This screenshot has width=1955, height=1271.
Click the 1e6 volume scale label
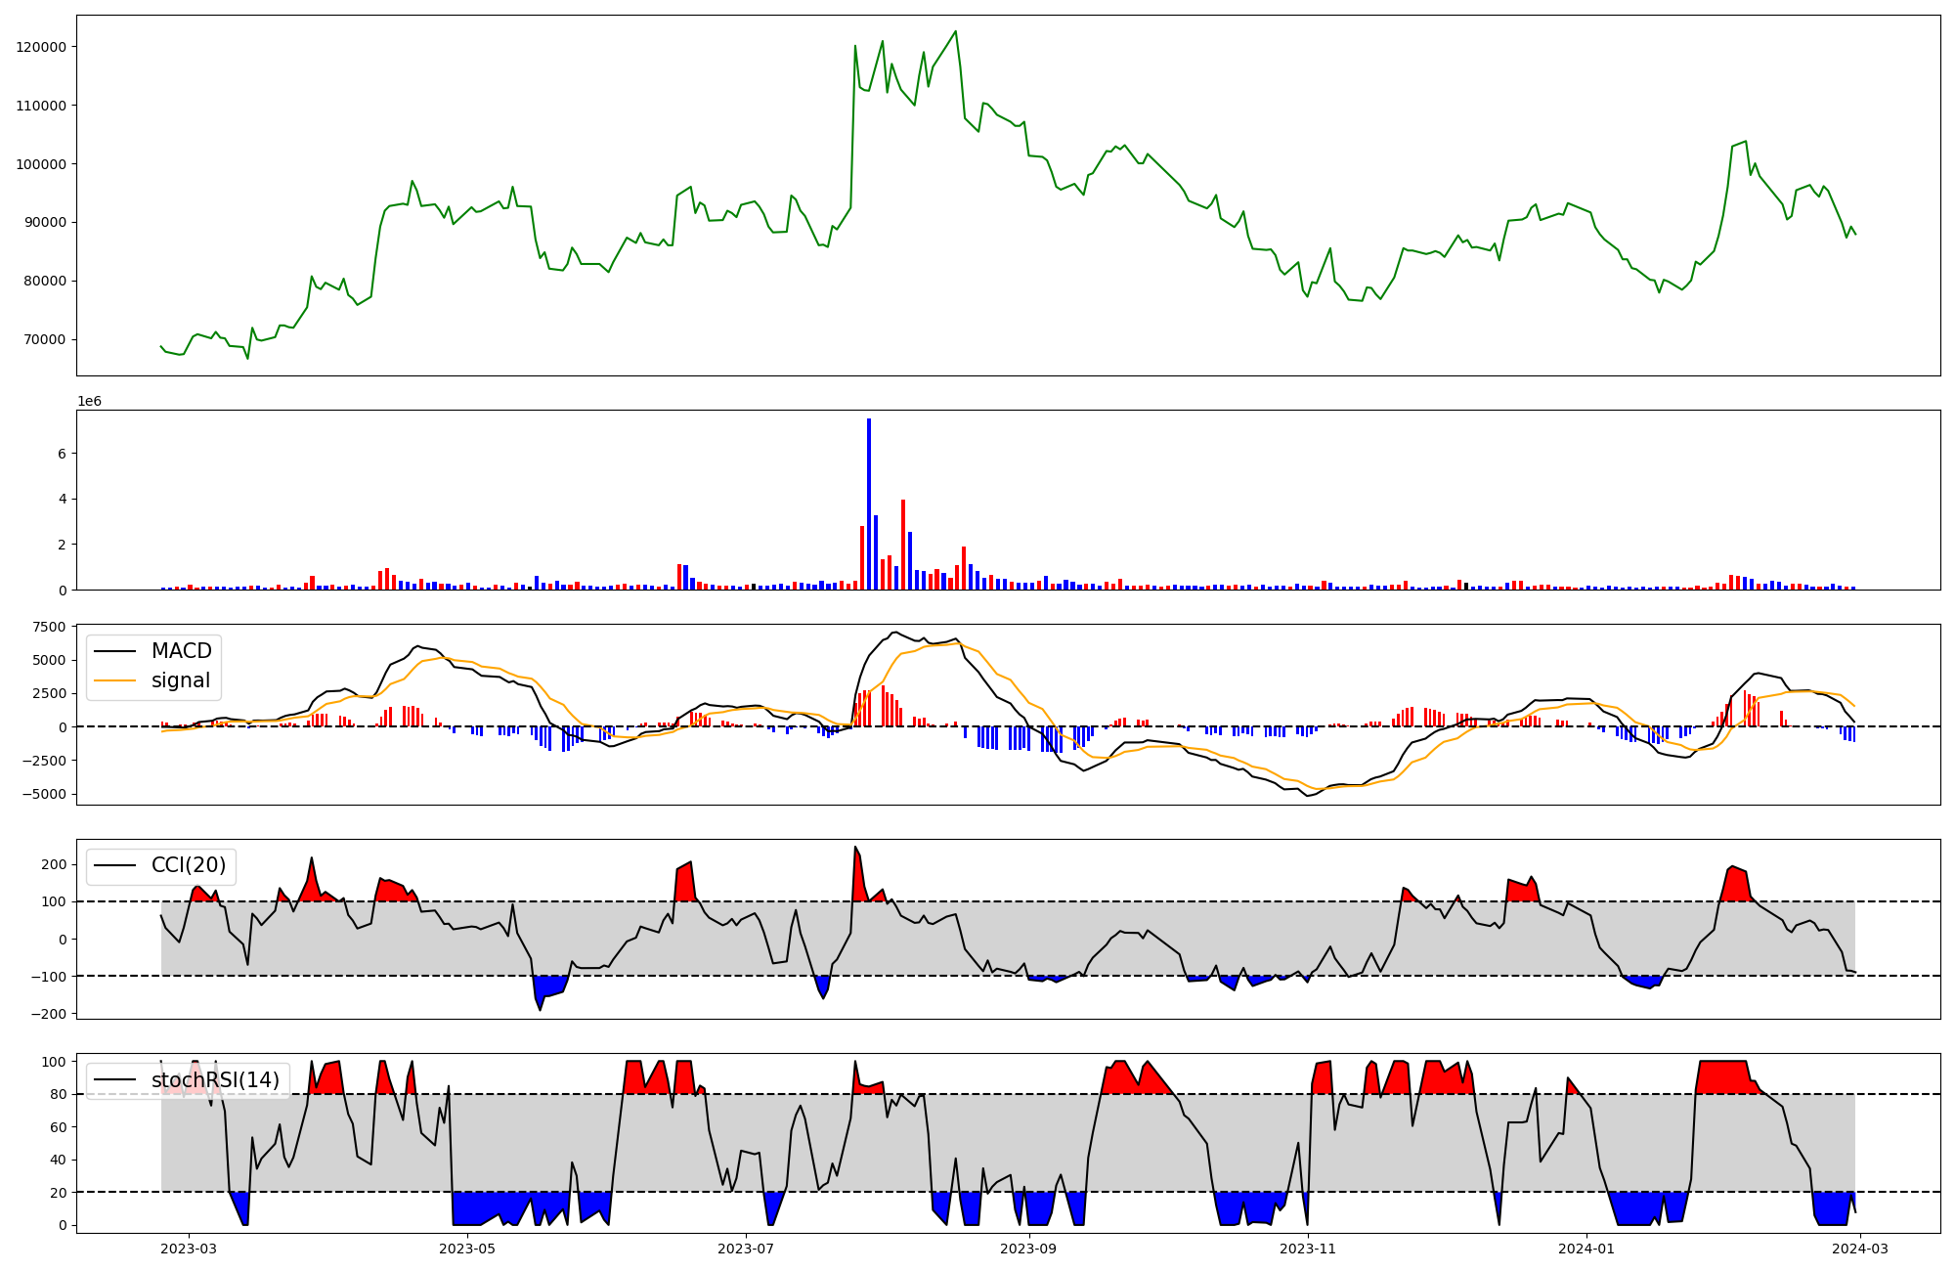[89, 402]
